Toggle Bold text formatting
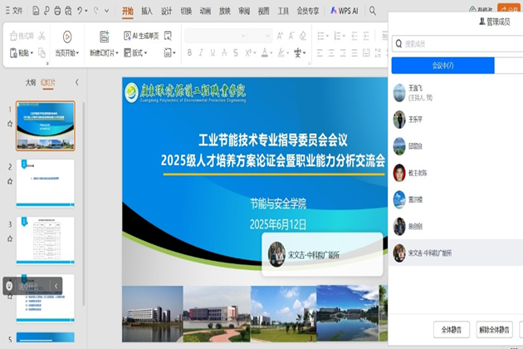This screenshot has height=349, width=523. (189, 53)
